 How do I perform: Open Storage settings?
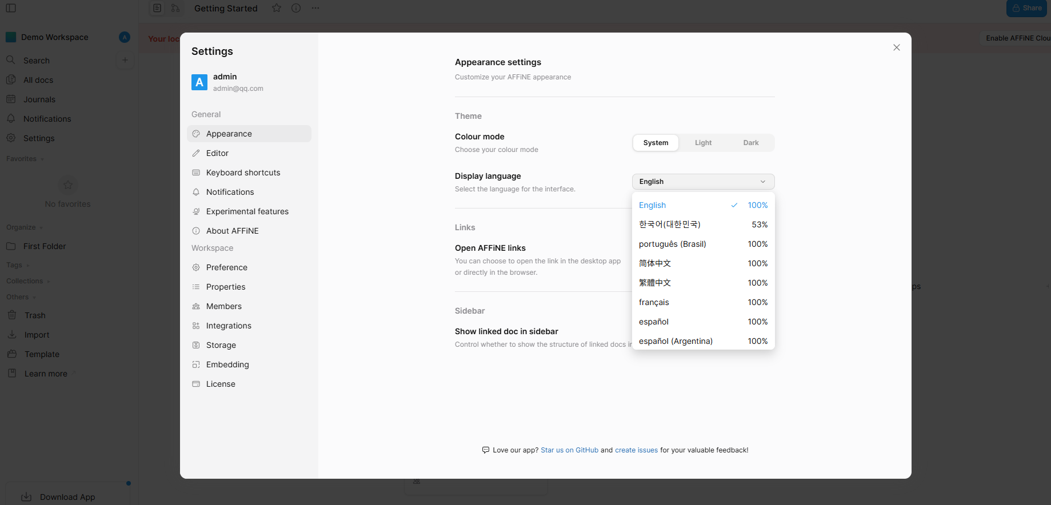pos(249,345)
